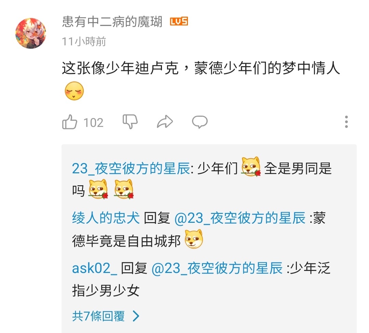Tap @23_夜空彼方的星辰 mention in ask02_ reply
Screen dimensions: 369x333
217,268
